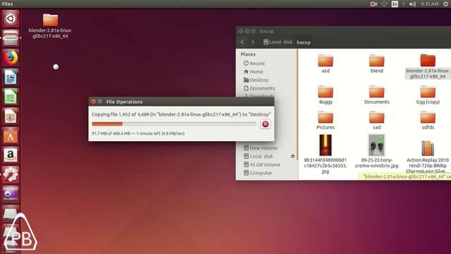
Task: Launch LibreOffice Calc from the launcher
Action: pyautogui.click(x=11, y=97)
